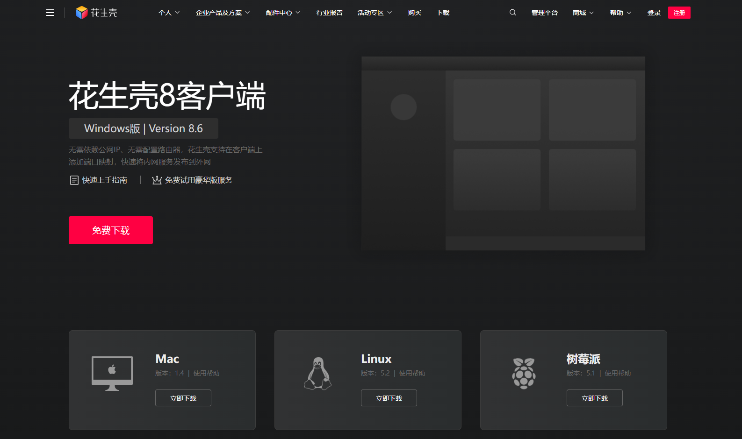The image size is (742, 439).
Task: Expand the 配件中心 dropdown
Action: (x=283, y=13)
